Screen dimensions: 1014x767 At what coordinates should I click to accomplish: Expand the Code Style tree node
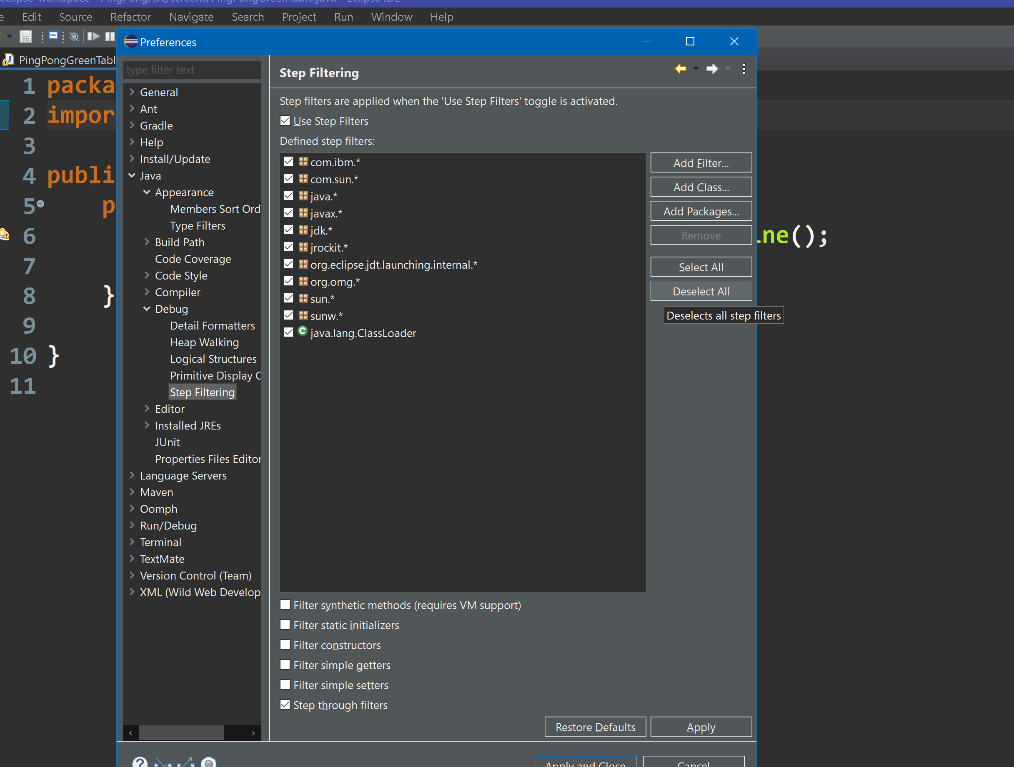(x=147, y=275)
